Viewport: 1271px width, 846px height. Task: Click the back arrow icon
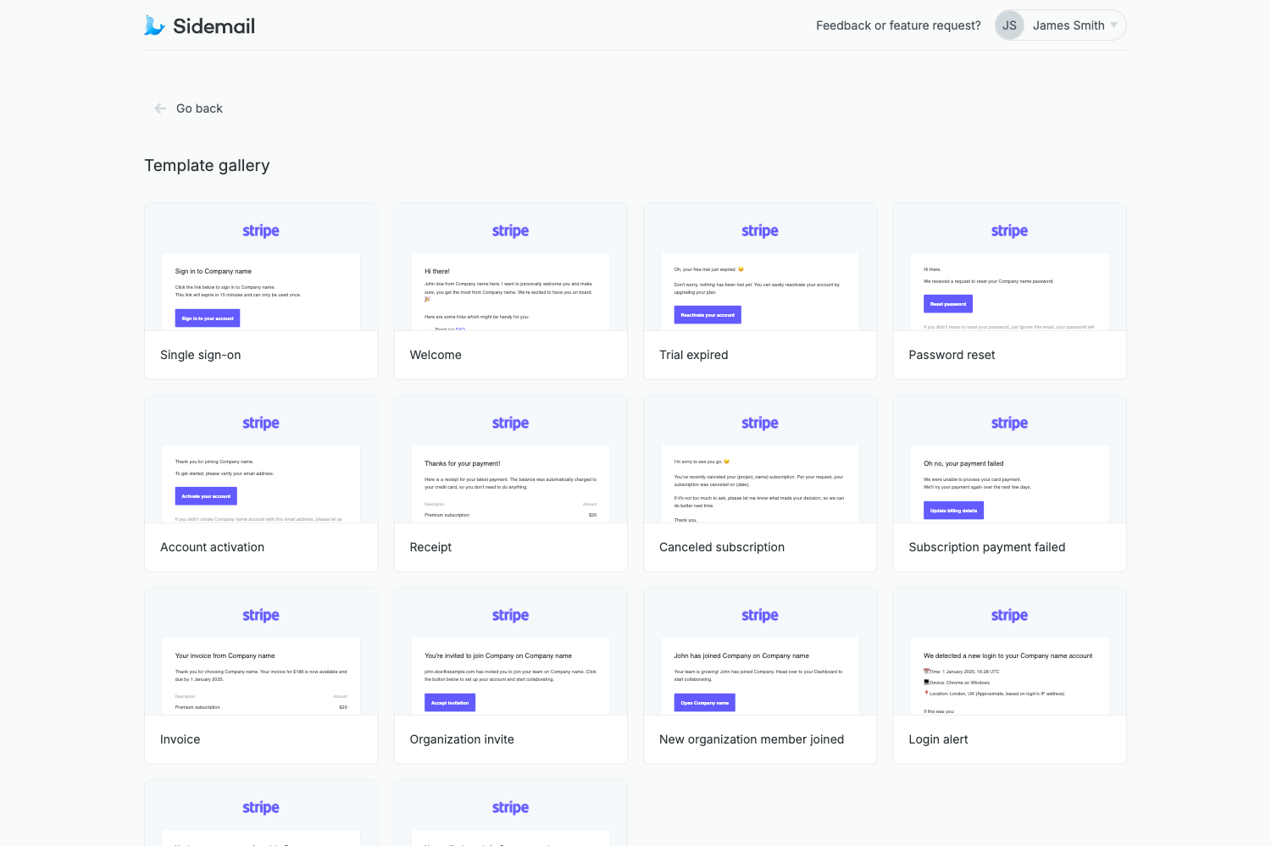[x=160, y=108]
